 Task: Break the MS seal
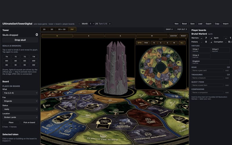click(25, 61)
